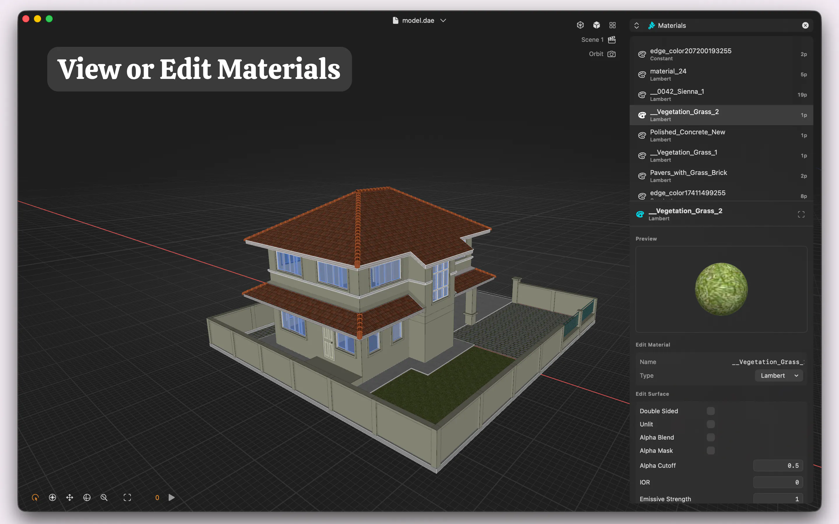Click the solid shaded cube icon
The width and height of the screenshot is (839, 524).
[x=596, y=25]
